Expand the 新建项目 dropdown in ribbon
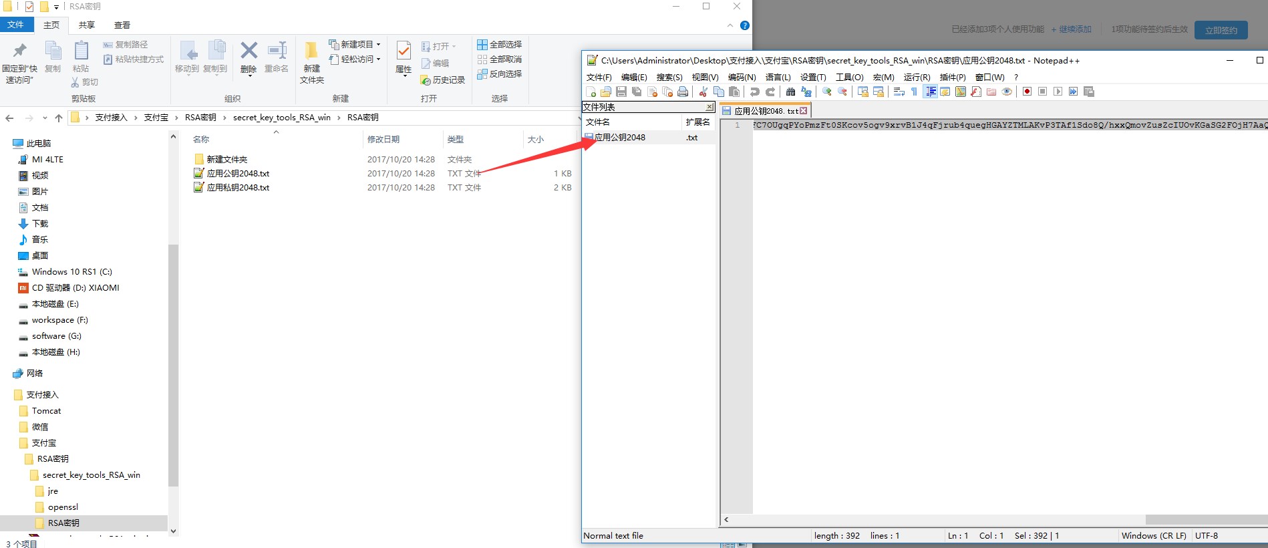 coord(378,44)
